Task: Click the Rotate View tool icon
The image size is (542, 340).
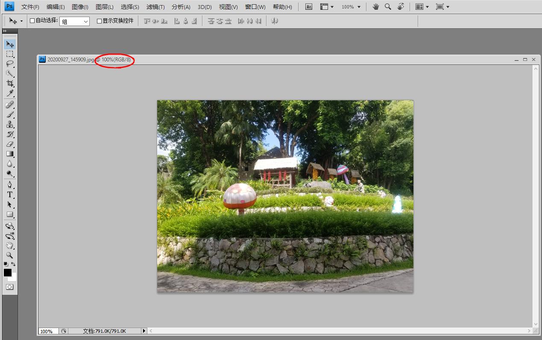Action: point(401,7)
